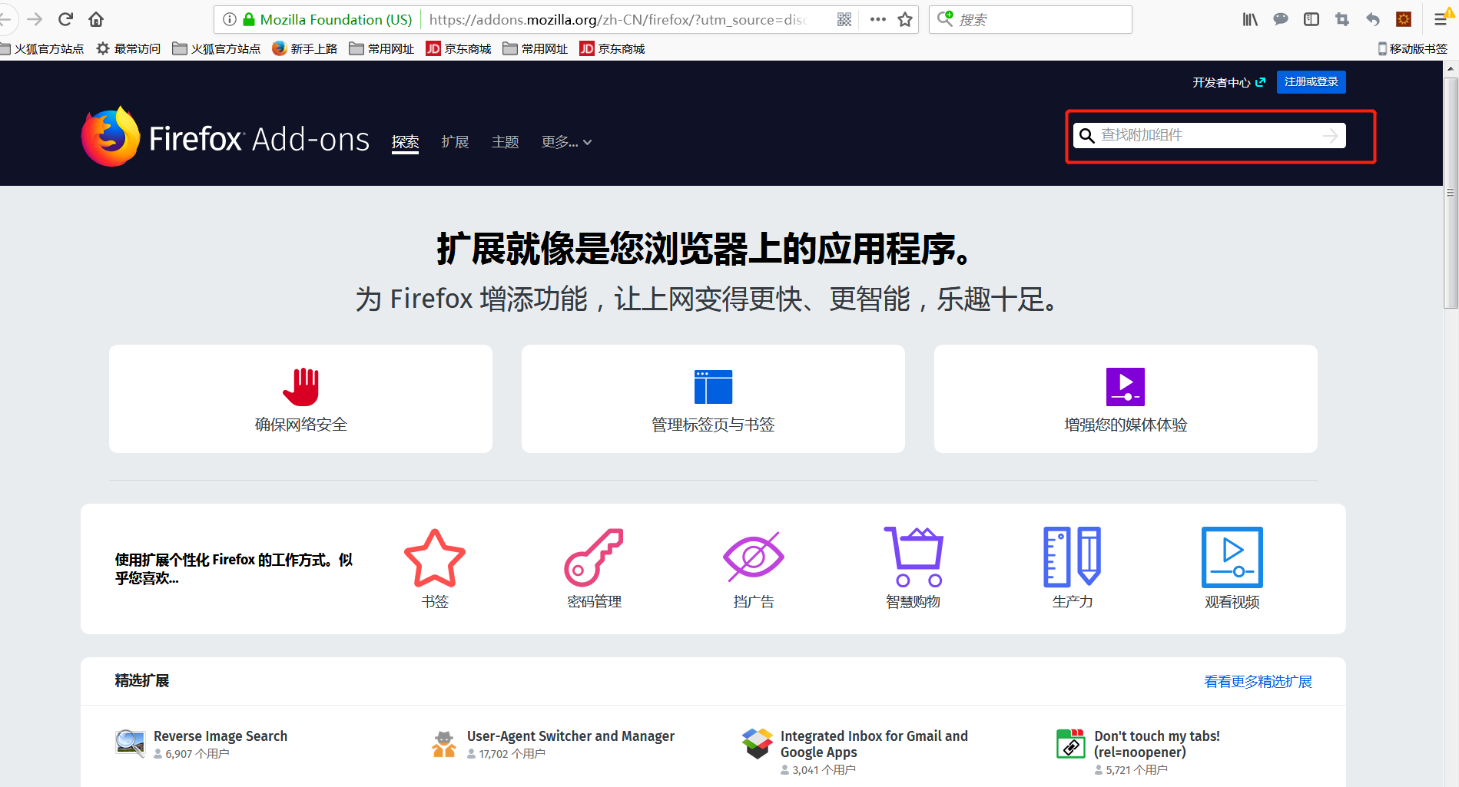Open site information (i) icon
The height and width of the screenshot is (787, 1459).
(229, 19)
